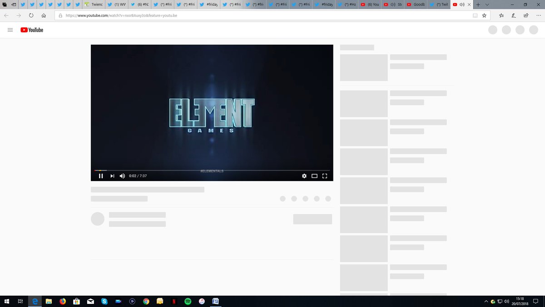545x307 pixels.
Task: Launch Firefox from taskbar
Action: click(63, 301)
